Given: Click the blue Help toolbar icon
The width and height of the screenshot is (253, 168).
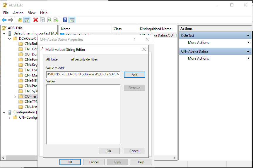Looking at the screenshot, I should click(65, 20).
